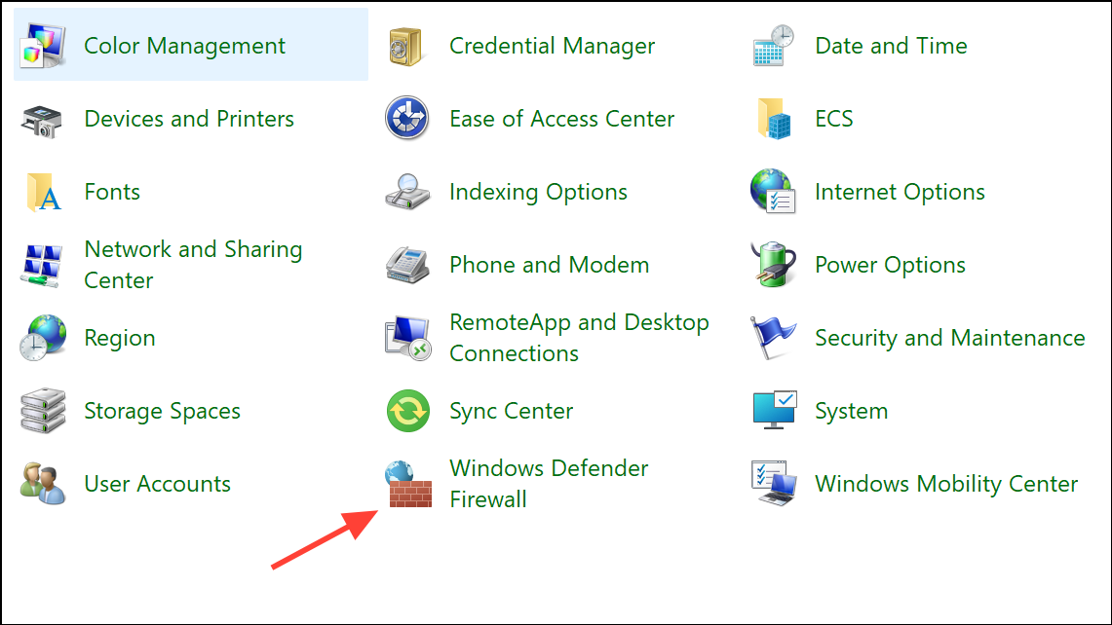This screenshot has width=1112, height=625.
Task: Go to the Internet Options link
Action: click(900, 192)
